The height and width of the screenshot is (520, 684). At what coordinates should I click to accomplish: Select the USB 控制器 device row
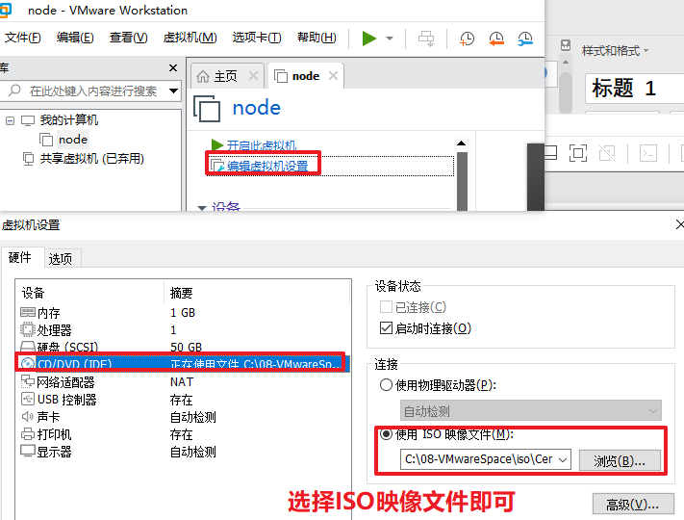point(183,400)
